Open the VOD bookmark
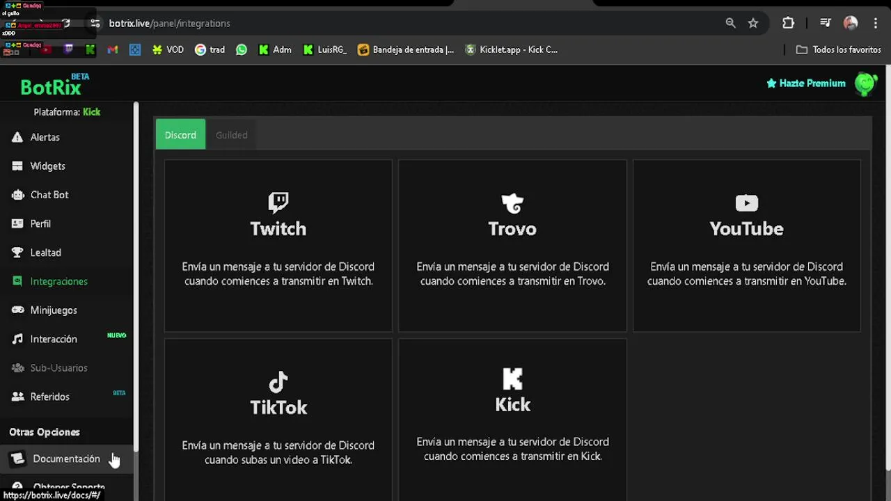Viewport: 891px width, 501px height. (x=168, y=49)
